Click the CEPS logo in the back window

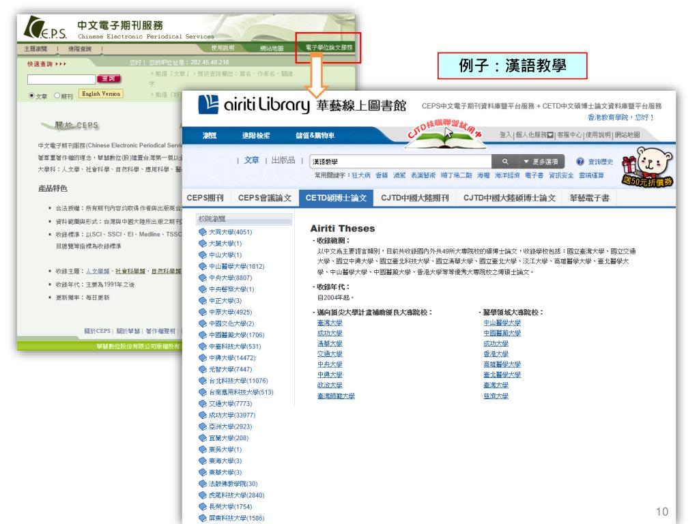point(45,27)
